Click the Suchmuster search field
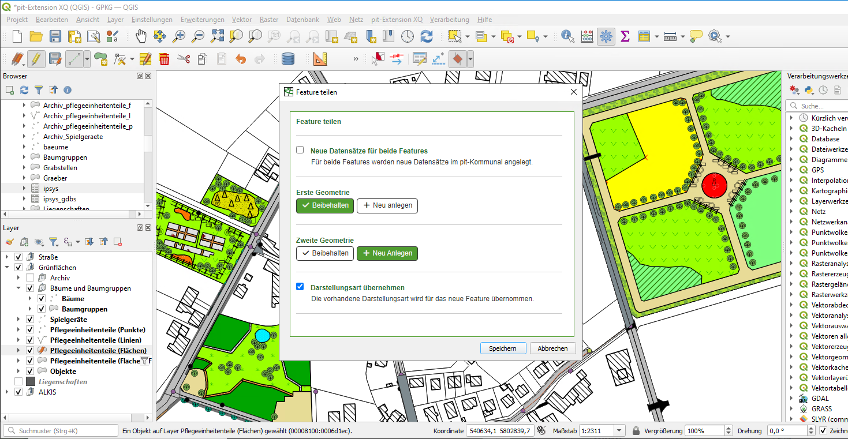Viewport: 848px width, 439px height. [59, 430]
